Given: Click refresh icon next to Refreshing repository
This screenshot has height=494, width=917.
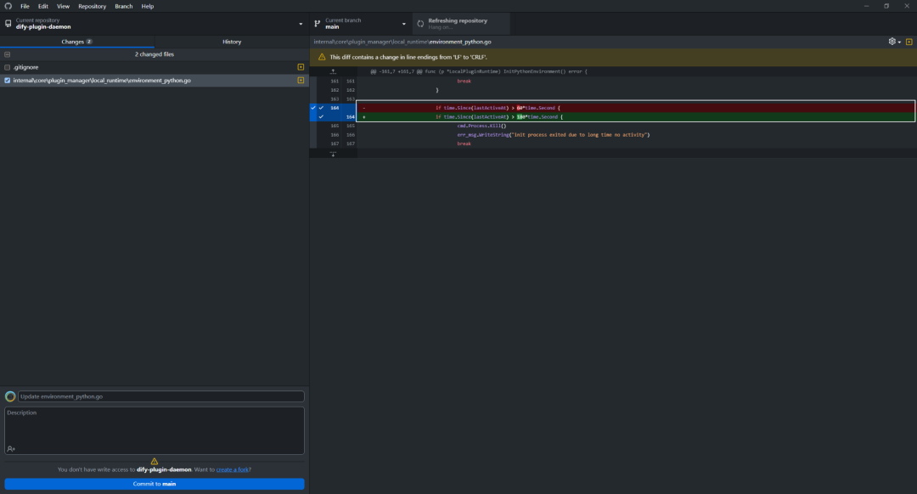Looking at the screenshot, I should click(x=420, y=24).
